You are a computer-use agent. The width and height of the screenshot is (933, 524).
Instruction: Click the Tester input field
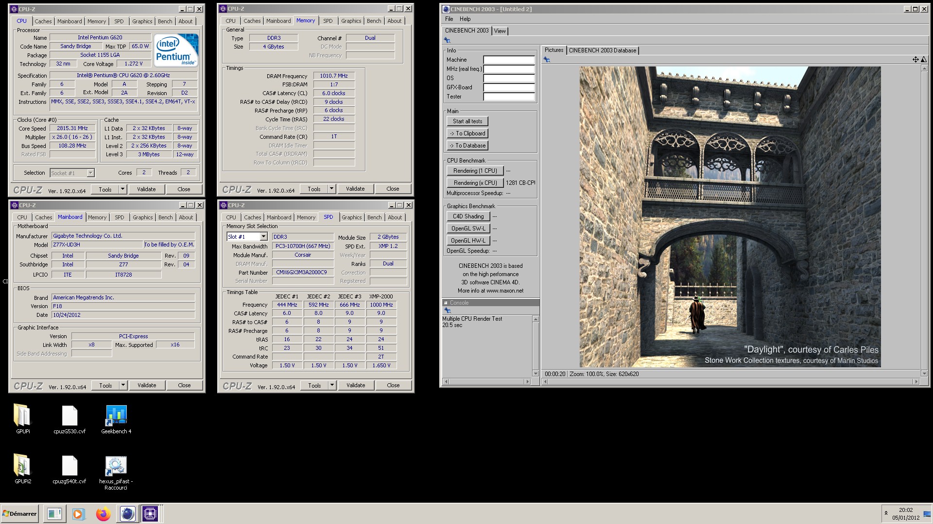(x=509, y=97)
